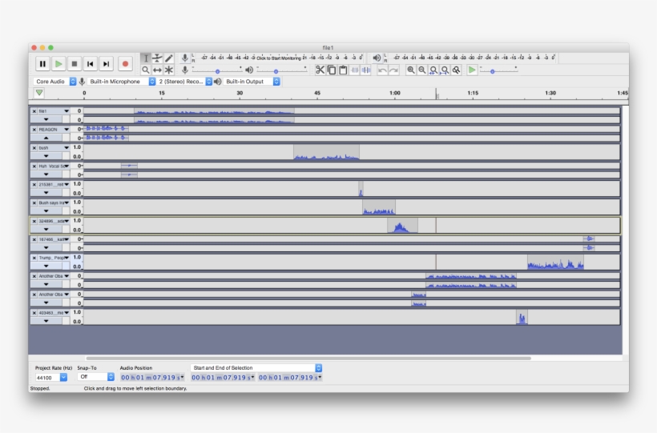
Task: Click the Redo arrow
Action: click(x=393, y=70)
